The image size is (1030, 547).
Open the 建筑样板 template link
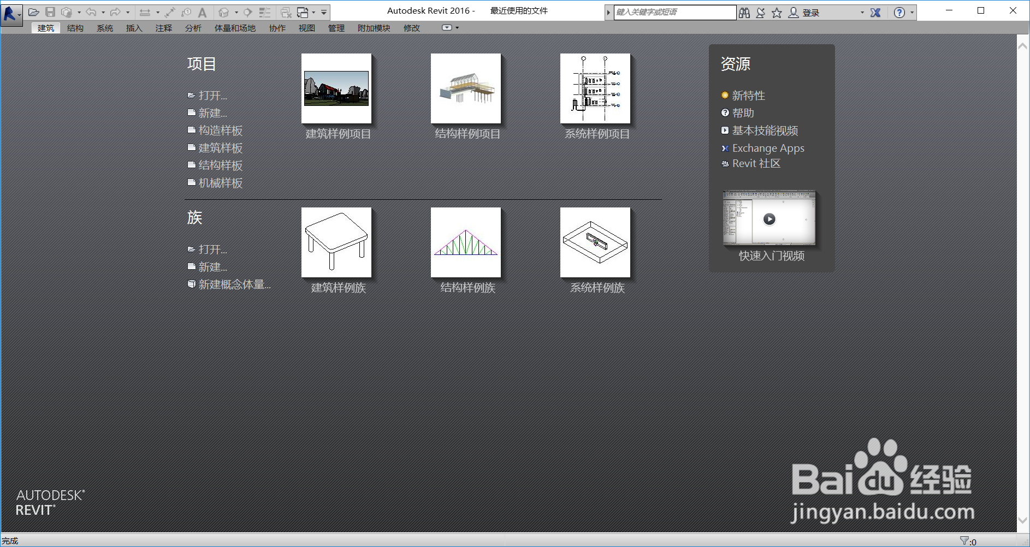click(x=215, y=148)
